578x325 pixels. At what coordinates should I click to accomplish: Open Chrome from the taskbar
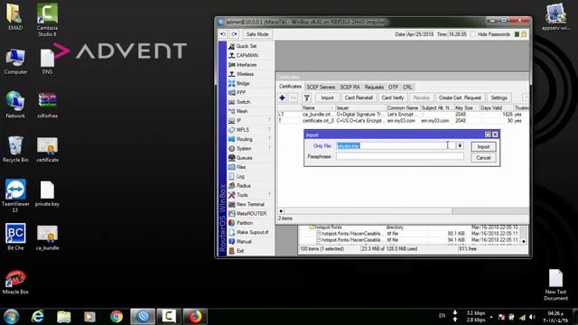click(117, 317)
